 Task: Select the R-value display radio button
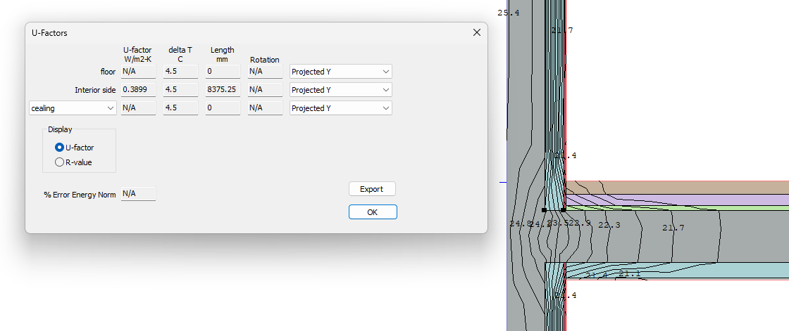click(59, 162)
